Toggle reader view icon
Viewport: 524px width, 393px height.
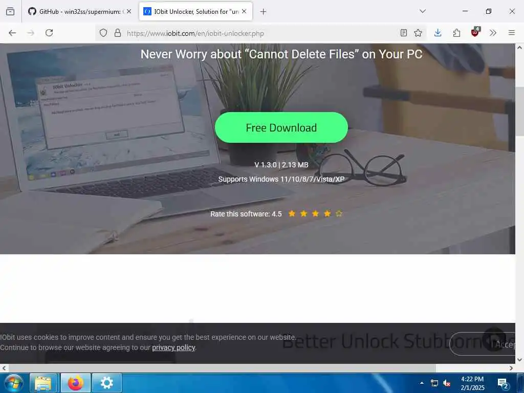click(404, 33)
